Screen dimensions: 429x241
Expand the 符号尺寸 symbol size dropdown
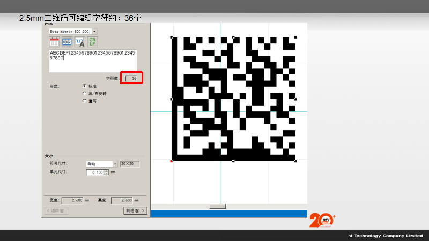tap(115, 164)
